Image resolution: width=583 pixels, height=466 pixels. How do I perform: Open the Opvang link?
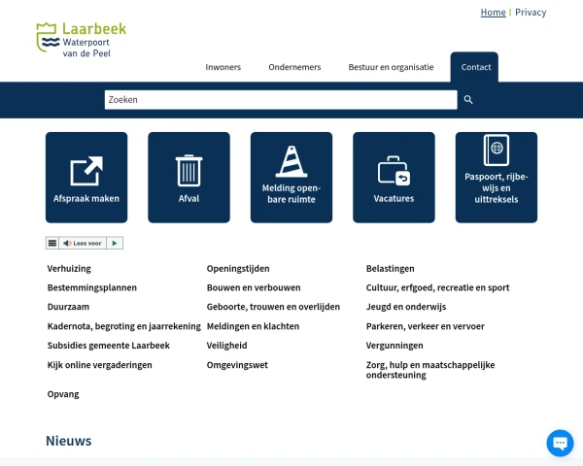tap(63, 394)
